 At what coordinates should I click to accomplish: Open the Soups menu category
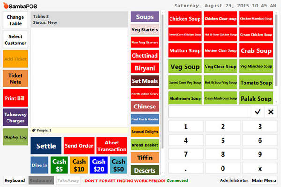click(x=145, y=17)
